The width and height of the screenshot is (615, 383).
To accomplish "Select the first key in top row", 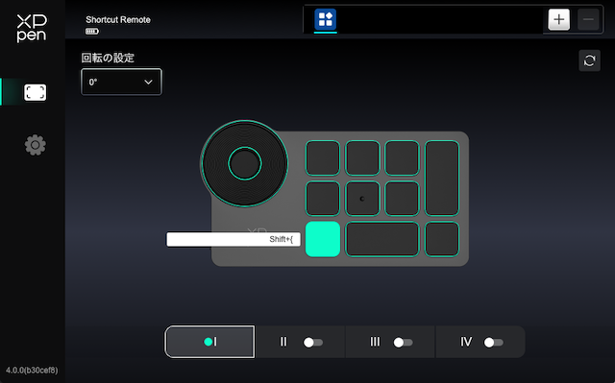I will click(323, 157).
